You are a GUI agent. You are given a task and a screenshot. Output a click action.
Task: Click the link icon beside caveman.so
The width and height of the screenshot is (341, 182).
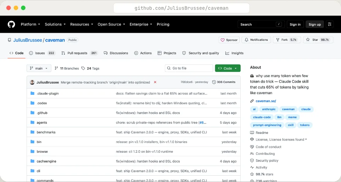click(x=252, y=101)
